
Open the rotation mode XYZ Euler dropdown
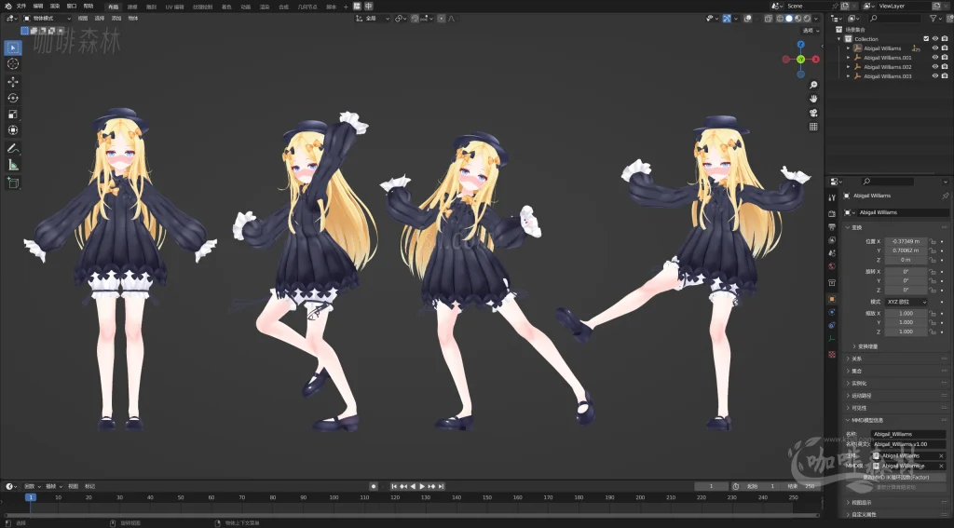[906, 302]
